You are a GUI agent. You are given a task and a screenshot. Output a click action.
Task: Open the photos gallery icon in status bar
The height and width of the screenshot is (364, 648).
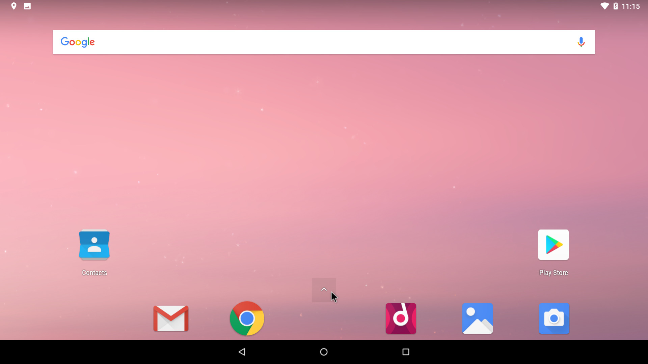click(x=27, y=6)
